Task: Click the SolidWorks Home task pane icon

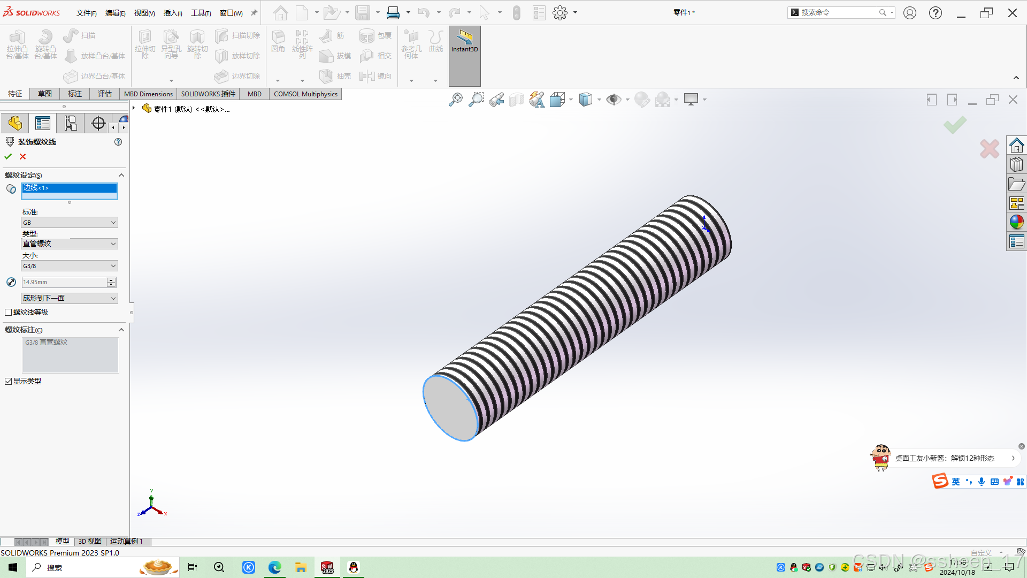Action: pos(1016,145)
